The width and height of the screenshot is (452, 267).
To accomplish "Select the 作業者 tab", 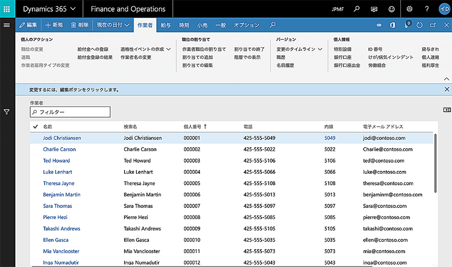I will 145,25.
